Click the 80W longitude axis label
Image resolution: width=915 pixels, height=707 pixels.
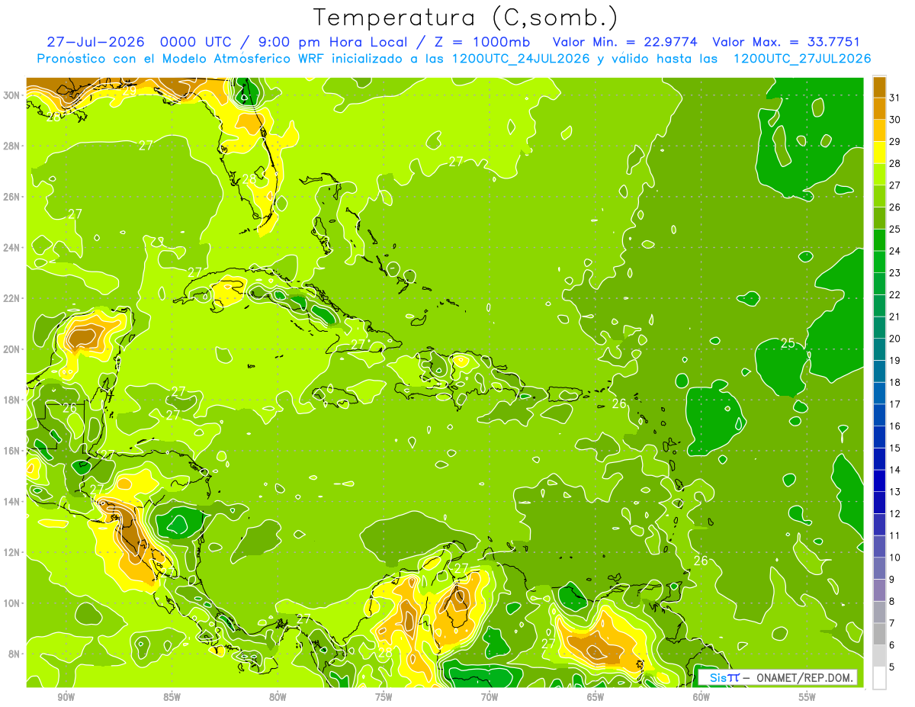coord(278,697)
